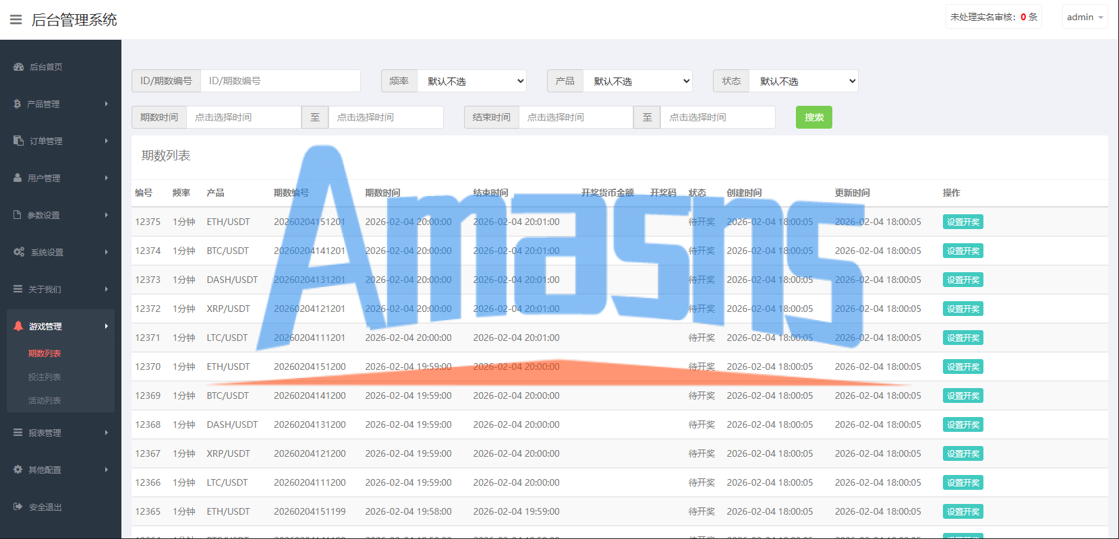Expand the 产品管理 submenu arrow
Viewport: 1119px width, 539px height.
click(107, 104)
